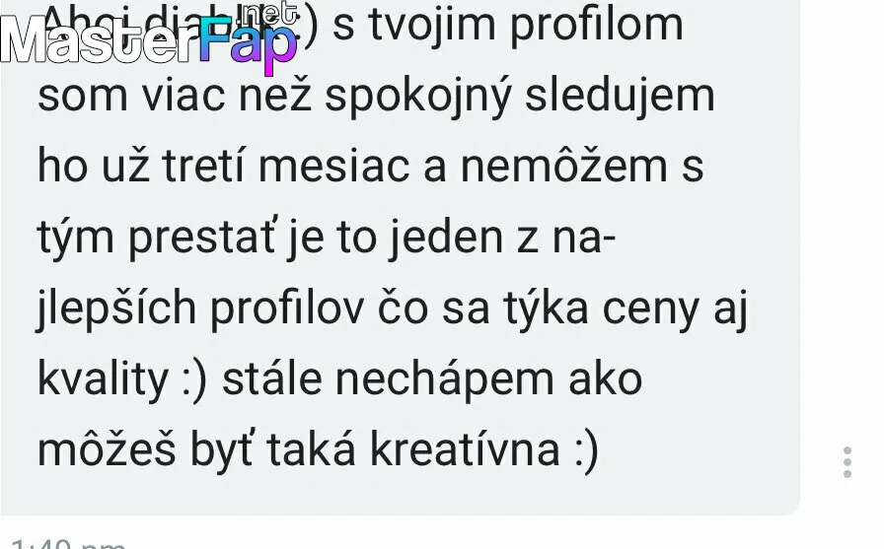Image resolution: width=884 pixels, height=549 pixels.
Task: Select the smiley after "kvality"
Action: click(x=195, y=380)
